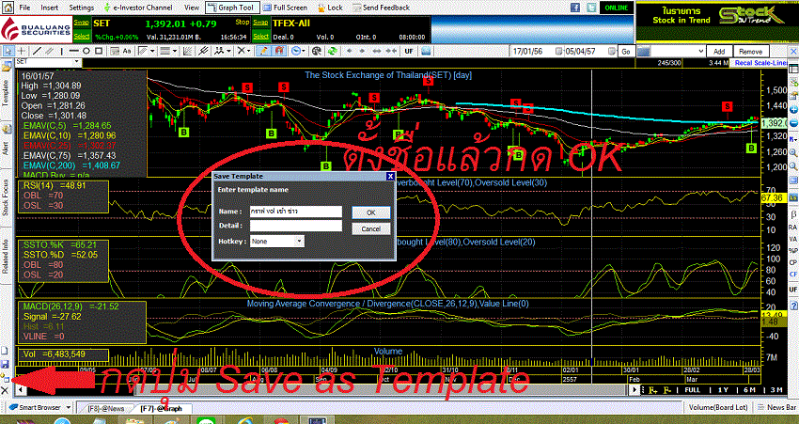Select the rectangle drawing tool
The image size is (799, 424).
(99, 51)
